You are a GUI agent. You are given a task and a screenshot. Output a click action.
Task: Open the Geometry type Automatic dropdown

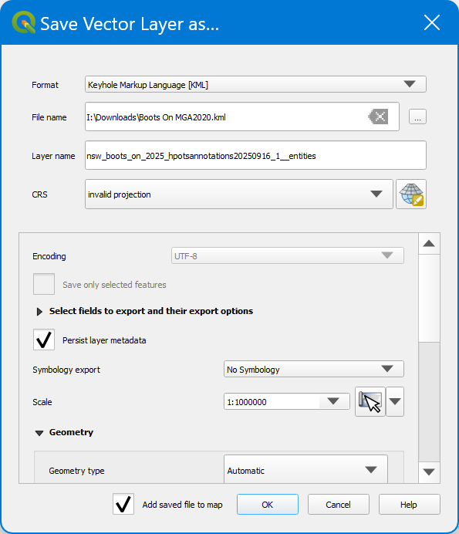click(x=305, y=470)
